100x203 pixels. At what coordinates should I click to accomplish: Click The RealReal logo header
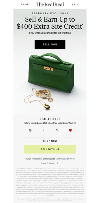tap(50, 5)
